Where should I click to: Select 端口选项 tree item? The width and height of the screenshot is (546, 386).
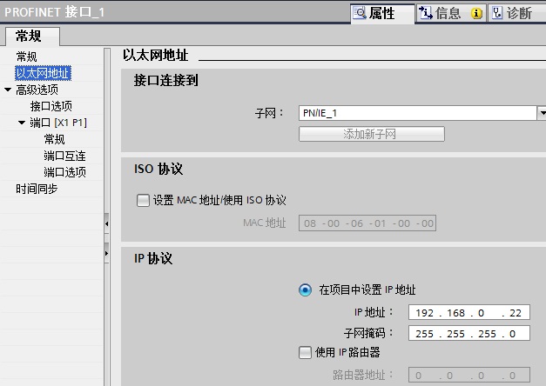pyautogui.click(x=64, y=172)
